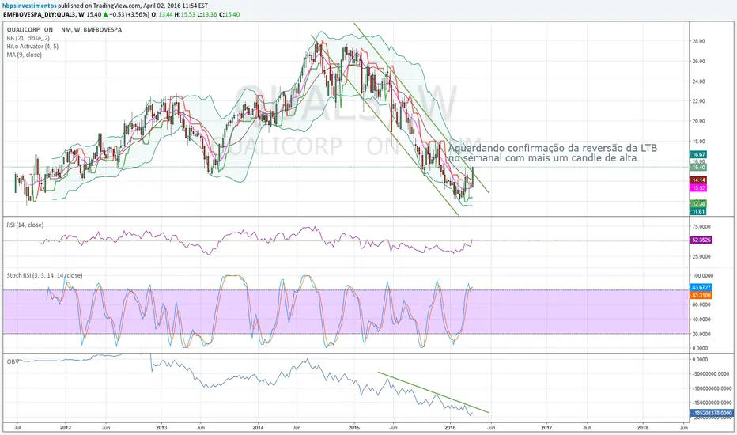This screenshot has height=435, width=737.
Task: Click the OBV value tag -185201378.0000
Action: point(712,414)
